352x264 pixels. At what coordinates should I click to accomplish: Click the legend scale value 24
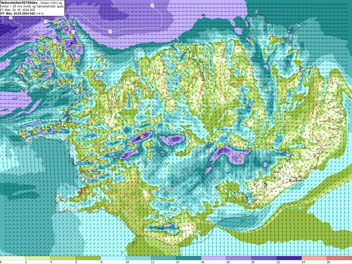click(x=303, y=262)
